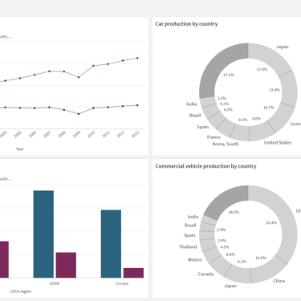Click the 'Japan' label on car production donut
This screenshot has width=301, height=301.
283,47
